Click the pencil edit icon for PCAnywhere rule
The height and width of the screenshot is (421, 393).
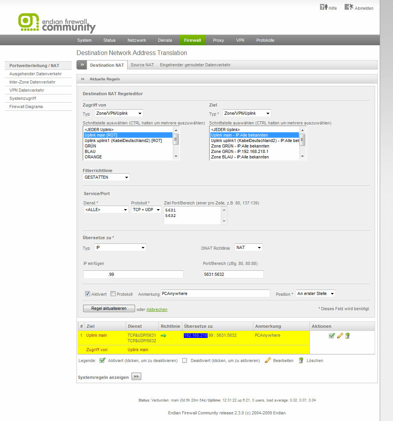(x=340, y=336)
